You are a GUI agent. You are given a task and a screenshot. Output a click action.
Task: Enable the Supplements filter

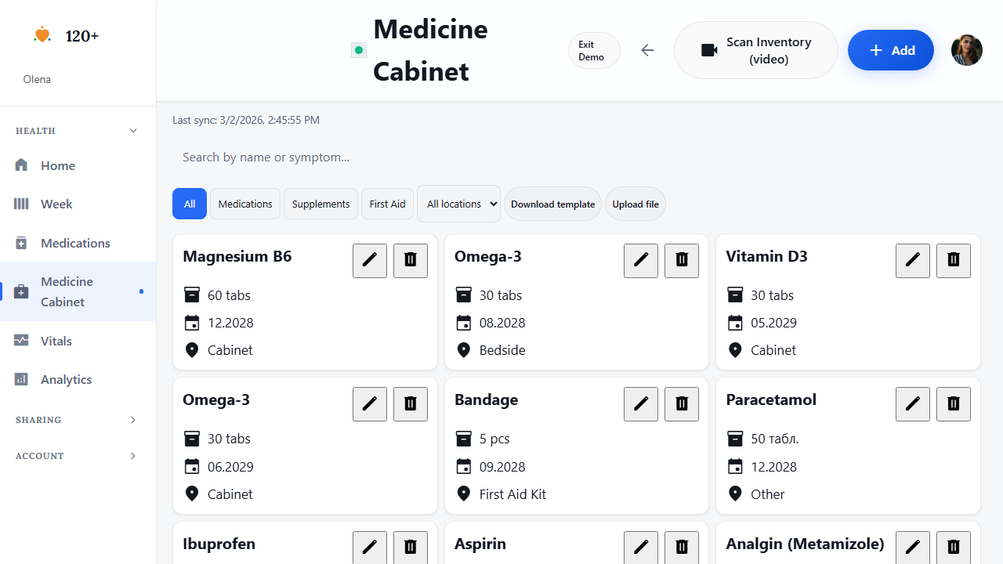320,204
